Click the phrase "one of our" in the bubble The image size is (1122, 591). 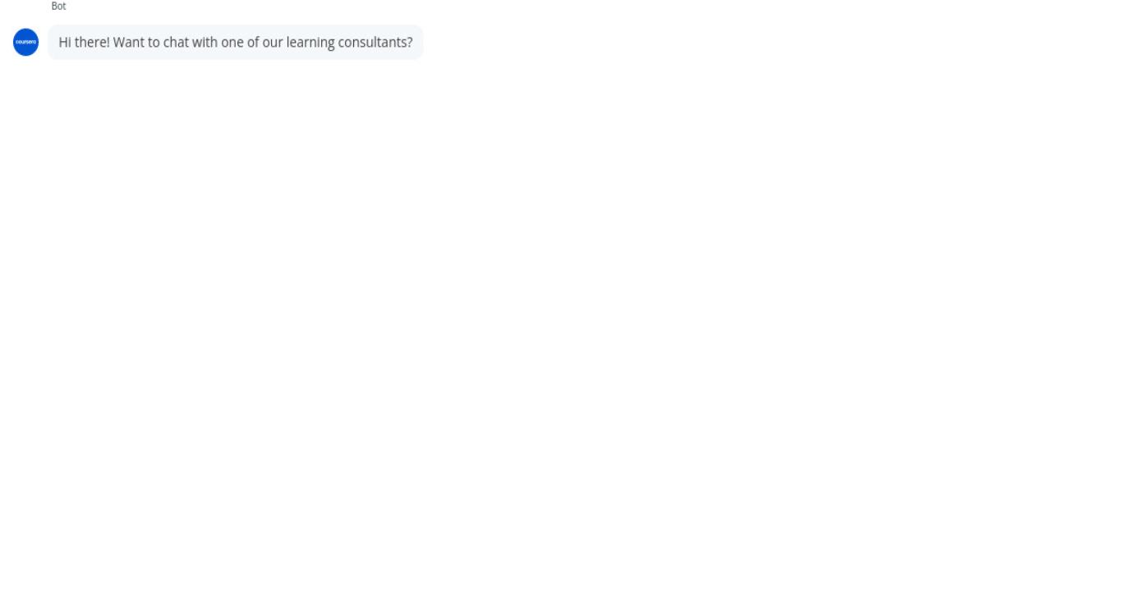click(252, 42)
